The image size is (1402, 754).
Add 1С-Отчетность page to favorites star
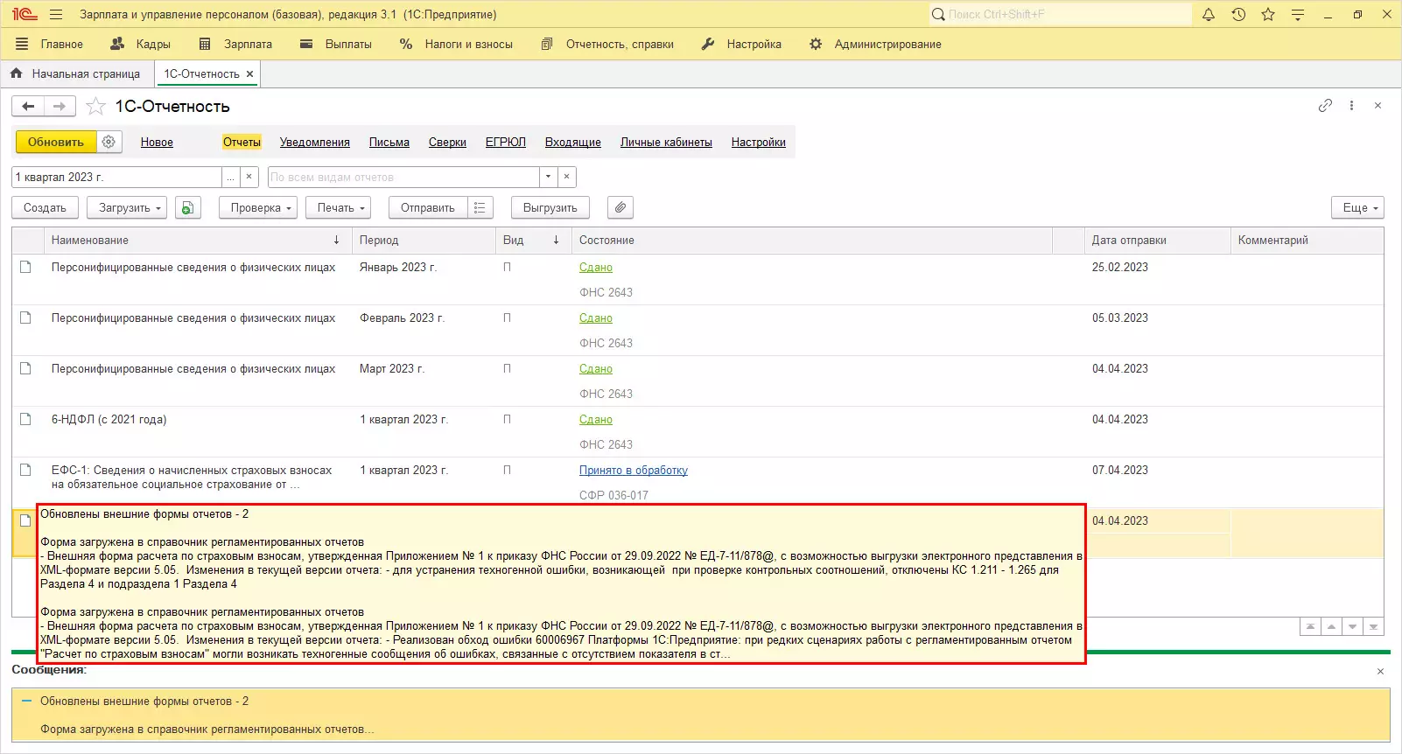[x=96, y=107]
